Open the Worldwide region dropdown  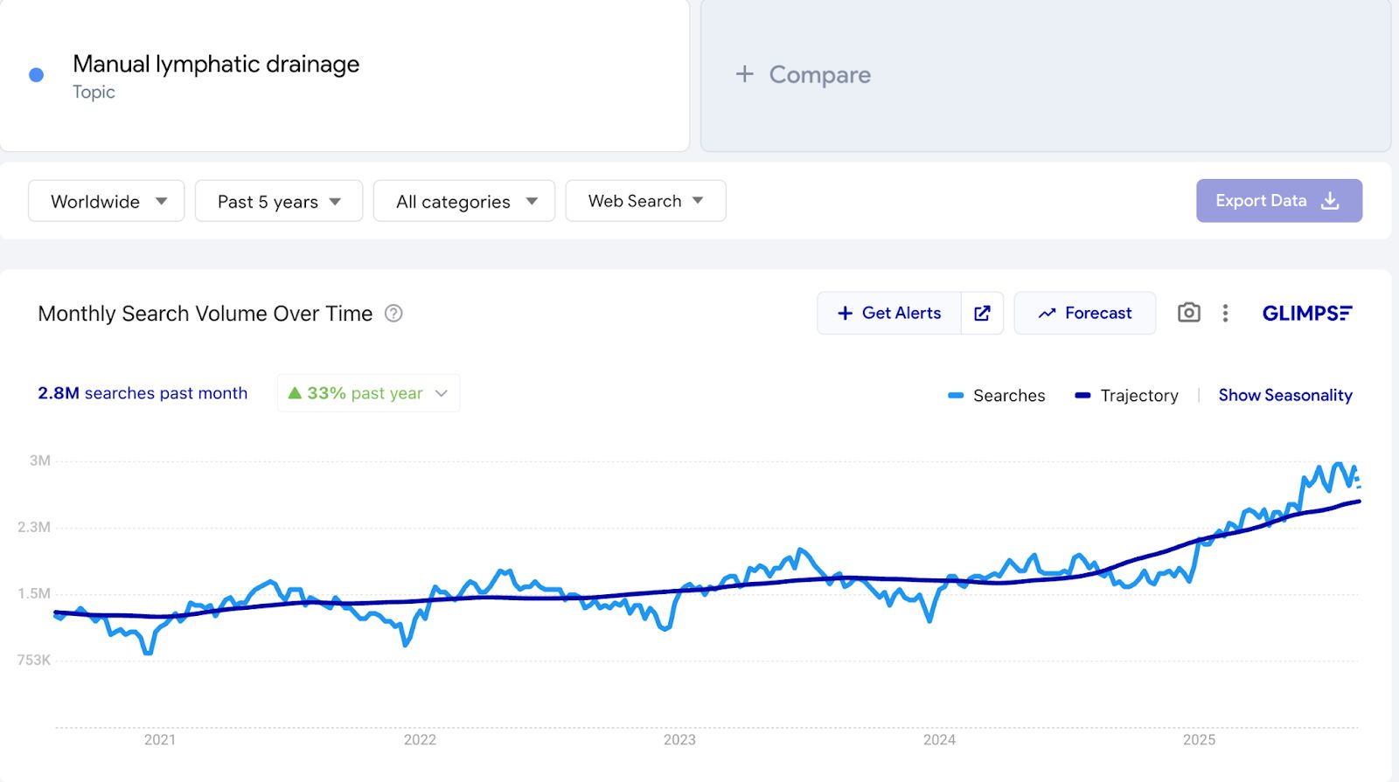(x=107, y=202)
